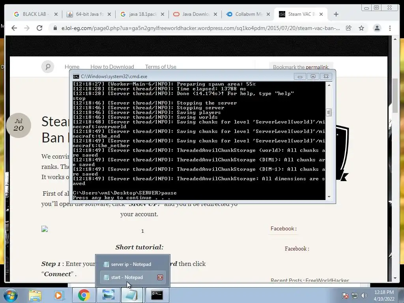Go back with the browser back arrow
Viewport: 404px width, 303px height.
(14, 28)
